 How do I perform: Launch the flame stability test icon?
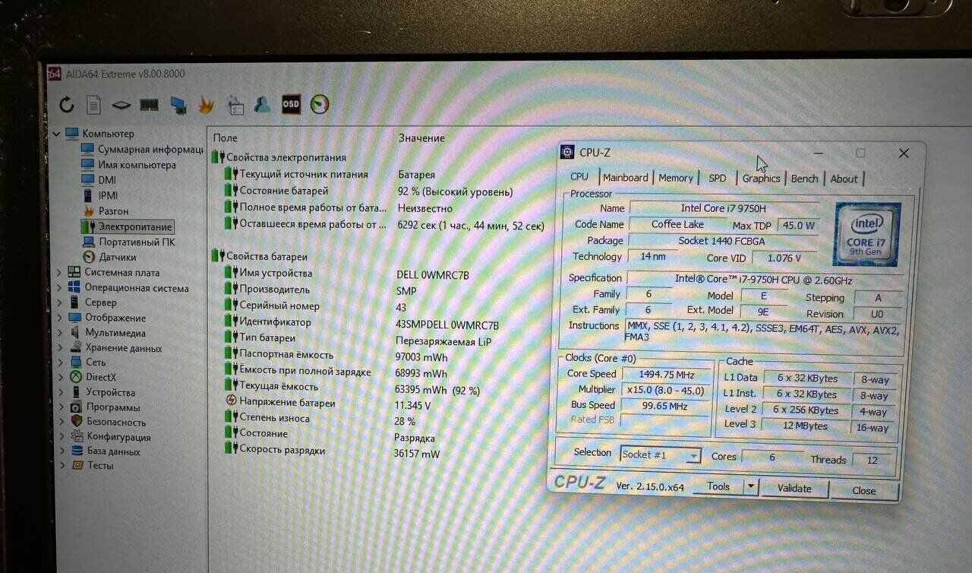206,106
